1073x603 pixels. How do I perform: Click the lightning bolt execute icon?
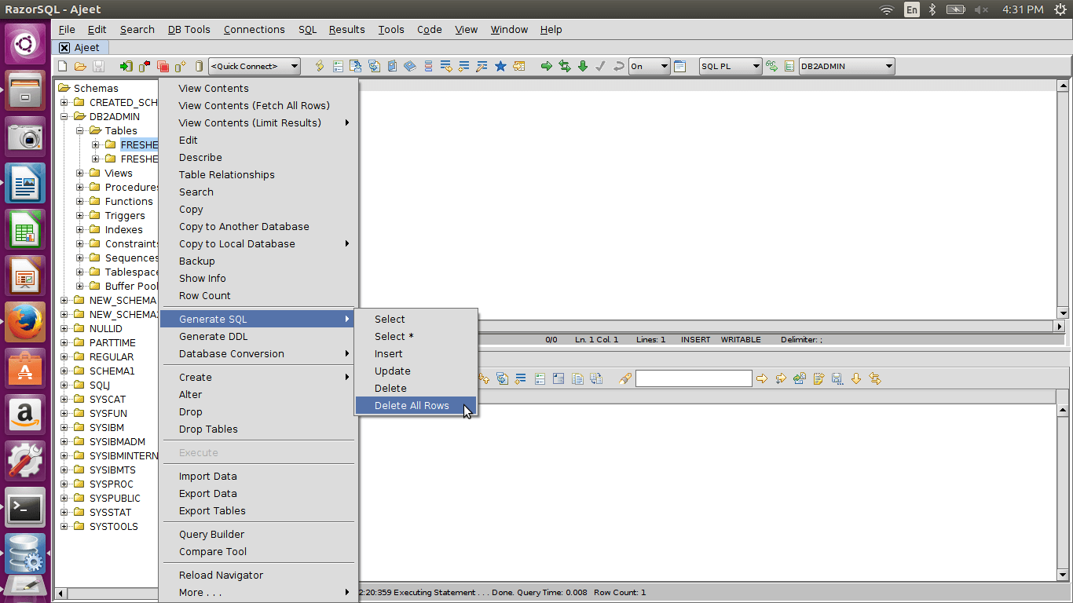320,67
